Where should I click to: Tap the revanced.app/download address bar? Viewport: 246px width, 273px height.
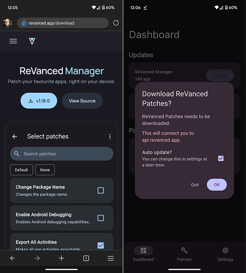(x=63, y=23)
